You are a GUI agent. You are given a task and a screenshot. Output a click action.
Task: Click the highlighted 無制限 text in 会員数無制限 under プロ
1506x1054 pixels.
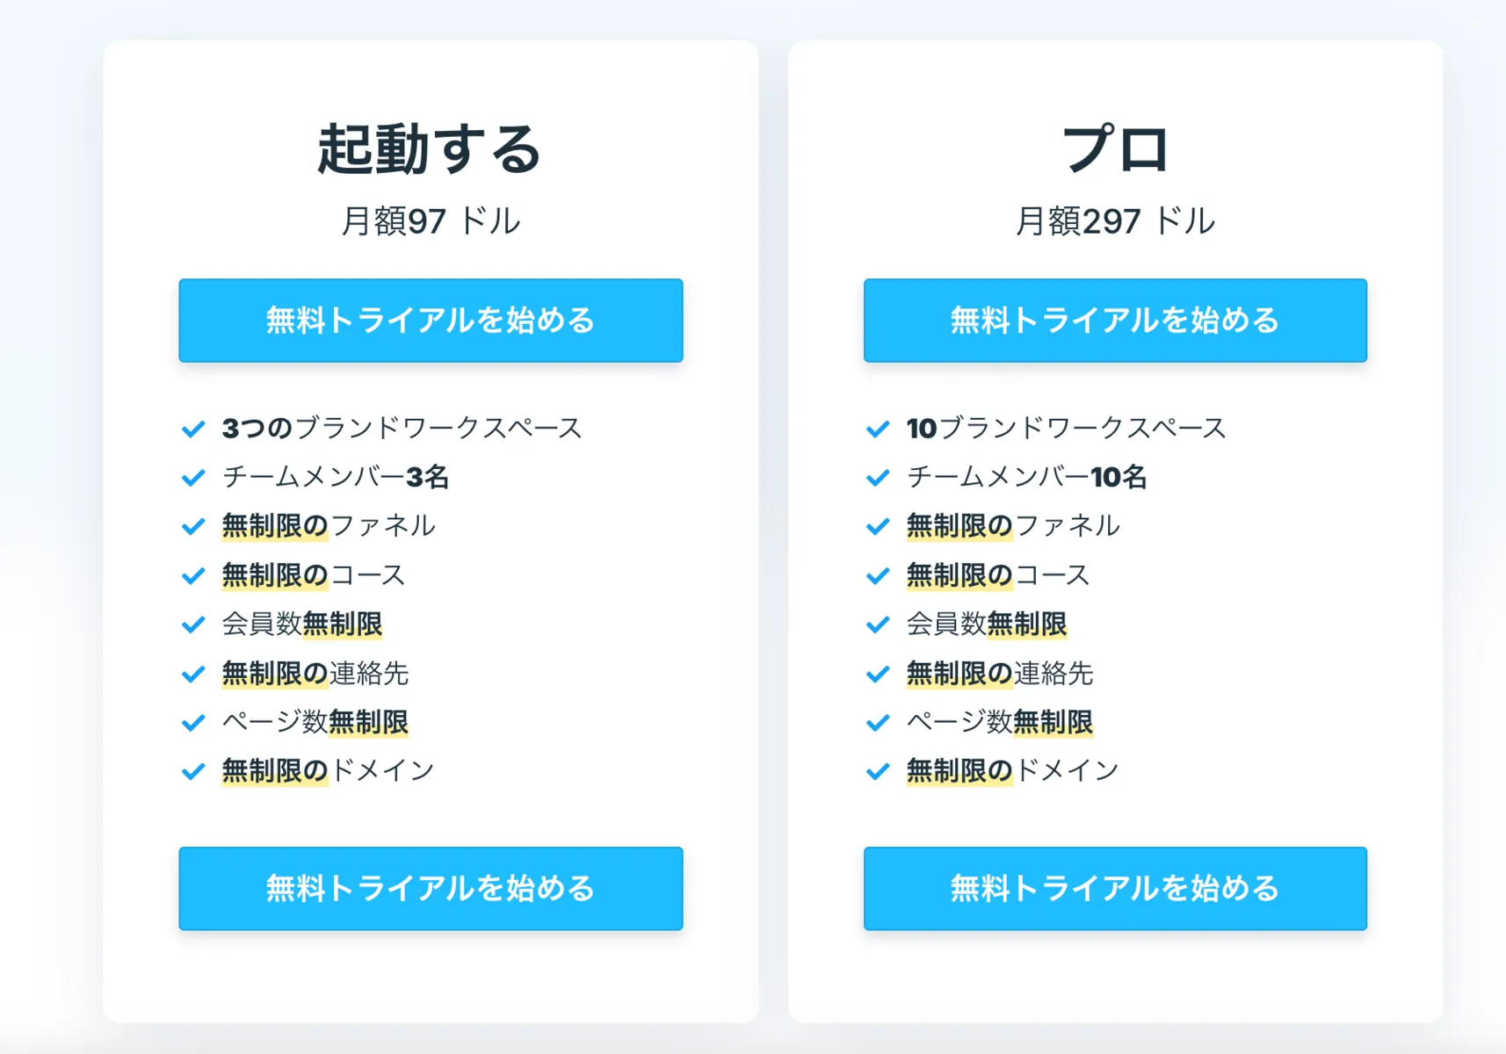click(x=1026, y=624)
